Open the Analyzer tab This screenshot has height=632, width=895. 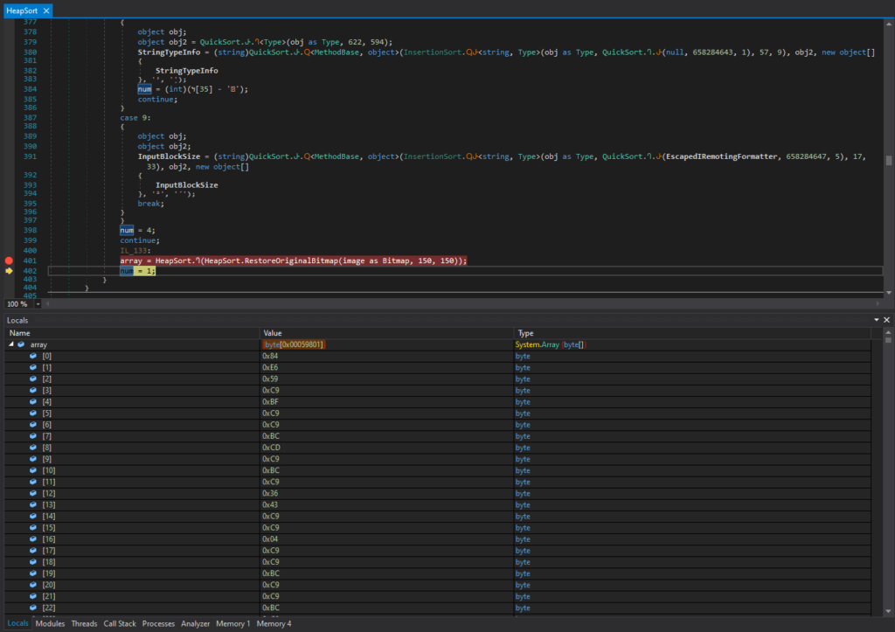pyautogui.click(x=195, y=623)
